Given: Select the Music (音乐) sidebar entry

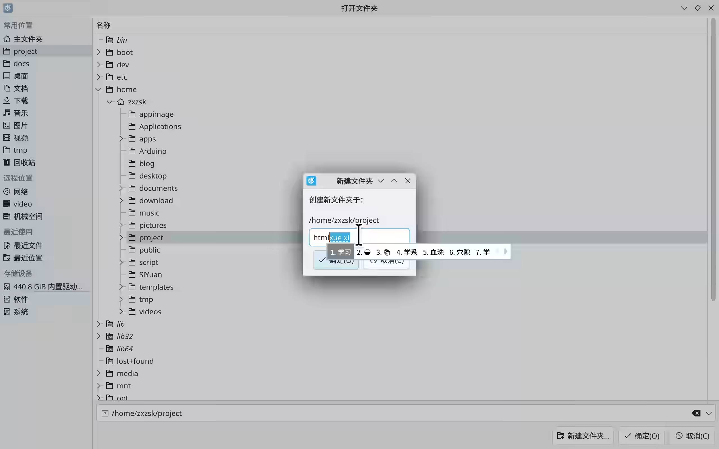Looking at the screenshot, I should tap(21, 113).
